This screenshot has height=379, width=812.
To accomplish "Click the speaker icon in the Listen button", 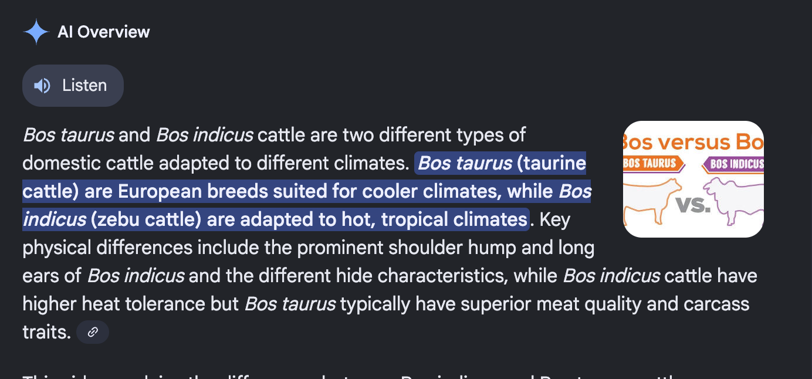I will click(x=42, y=86).
